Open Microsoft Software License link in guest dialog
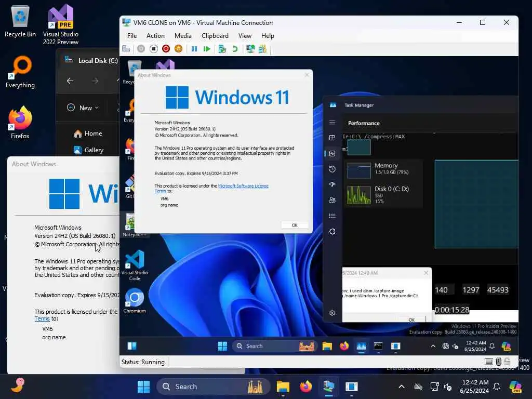This screenshot has width=532, height=399. 243,186
